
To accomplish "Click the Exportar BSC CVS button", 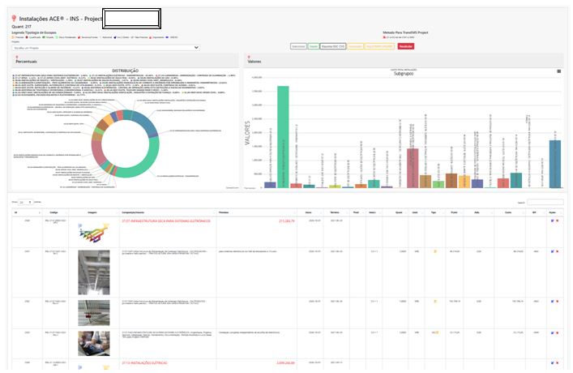I will point(334,47).
